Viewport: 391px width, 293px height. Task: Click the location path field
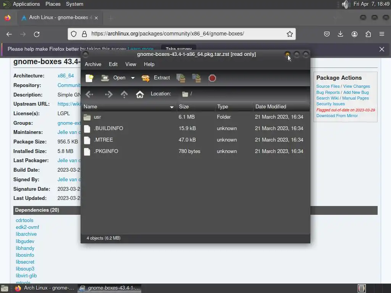187,94
